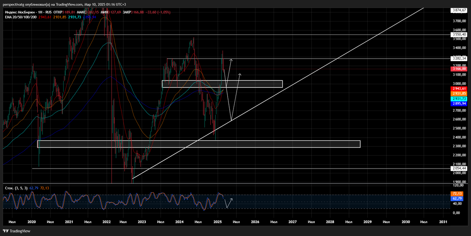Click the 2023 label on time axis
The height and width of the screenshot is (236, 471).
(142, 221)
